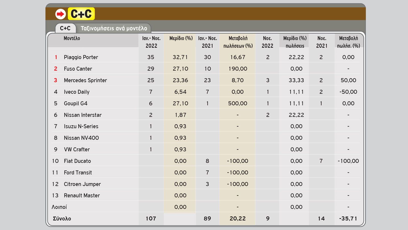
Task: Click the Λοιποί row label
Action: coord(59,207)
